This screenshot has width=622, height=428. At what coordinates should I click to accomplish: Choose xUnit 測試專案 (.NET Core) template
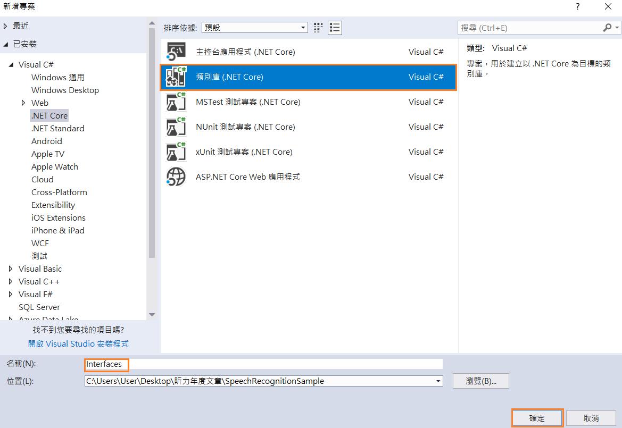(309, 152)
